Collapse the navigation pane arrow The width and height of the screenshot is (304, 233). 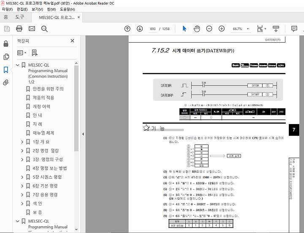coord(83,134)
